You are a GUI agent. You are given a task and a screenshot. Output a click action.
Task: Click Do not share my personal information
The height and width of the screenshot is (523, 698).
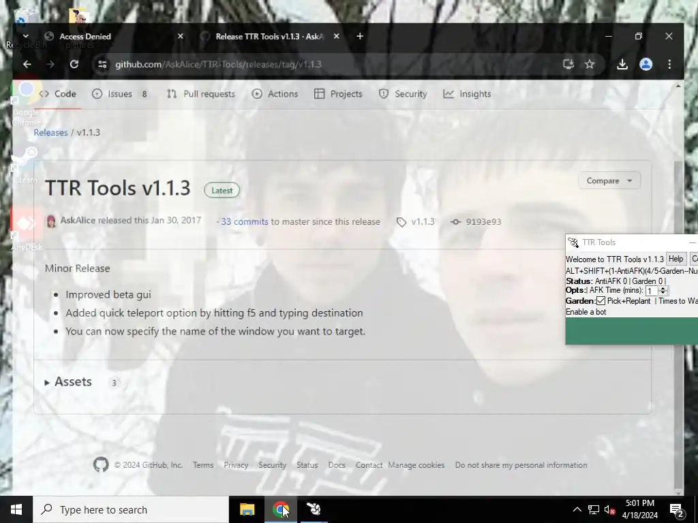pos(521,465)
